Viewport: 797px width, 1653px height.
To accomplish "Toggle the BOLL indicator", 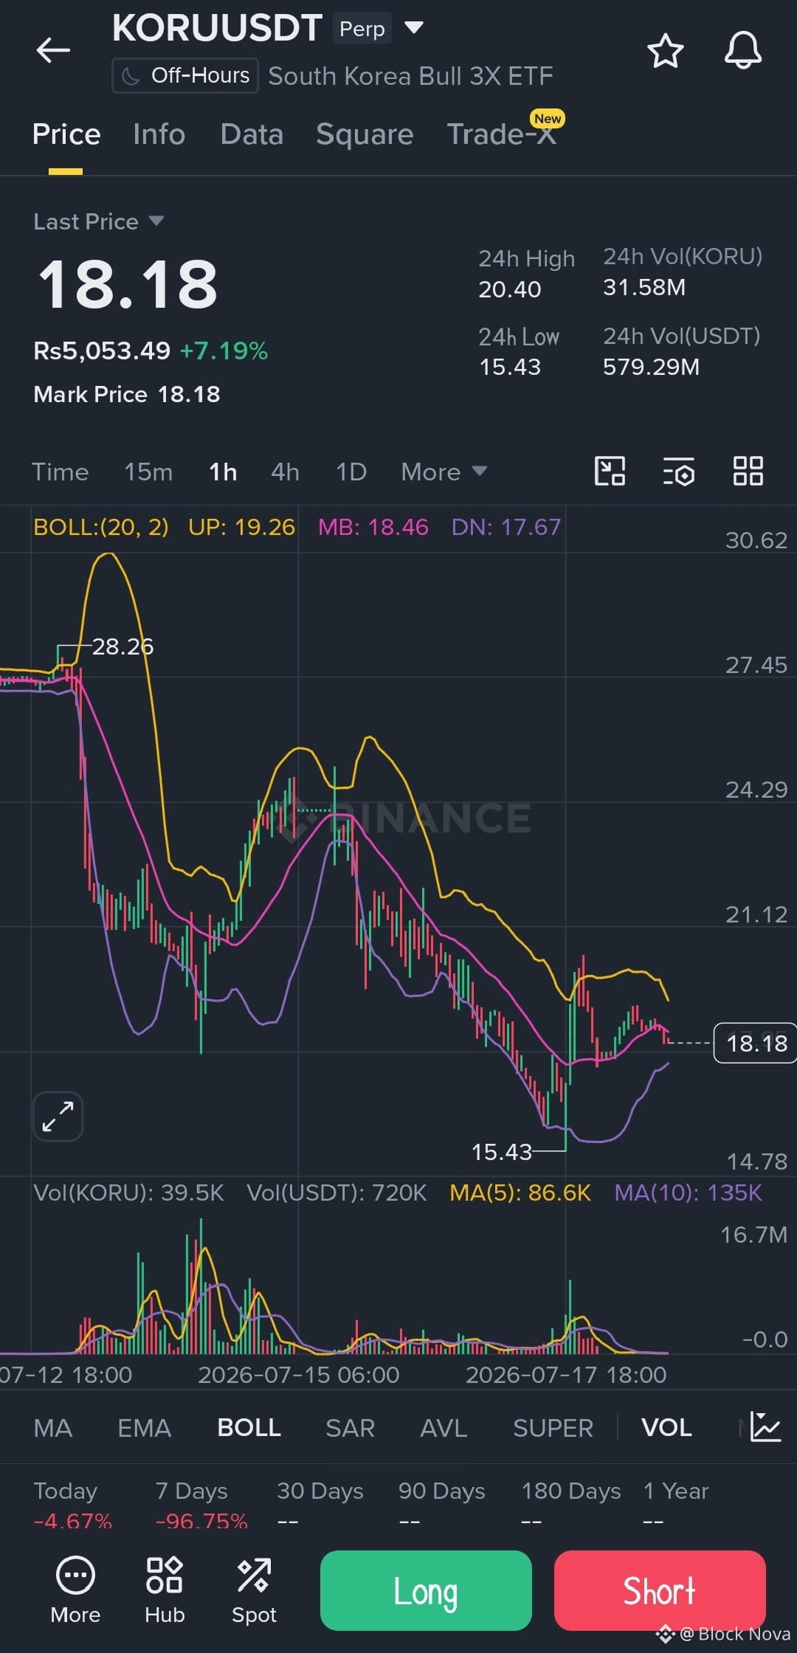I will tap(249, 1428).
